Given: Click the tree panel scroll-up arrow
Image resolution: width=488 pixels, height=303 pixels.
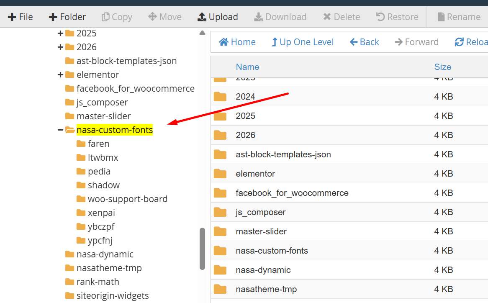Looking at the screenshot, I should coord(202,33).
